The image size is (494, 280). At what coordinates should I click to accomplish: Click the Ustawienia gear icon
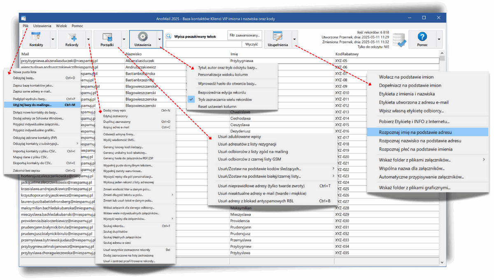coord(142,37)
